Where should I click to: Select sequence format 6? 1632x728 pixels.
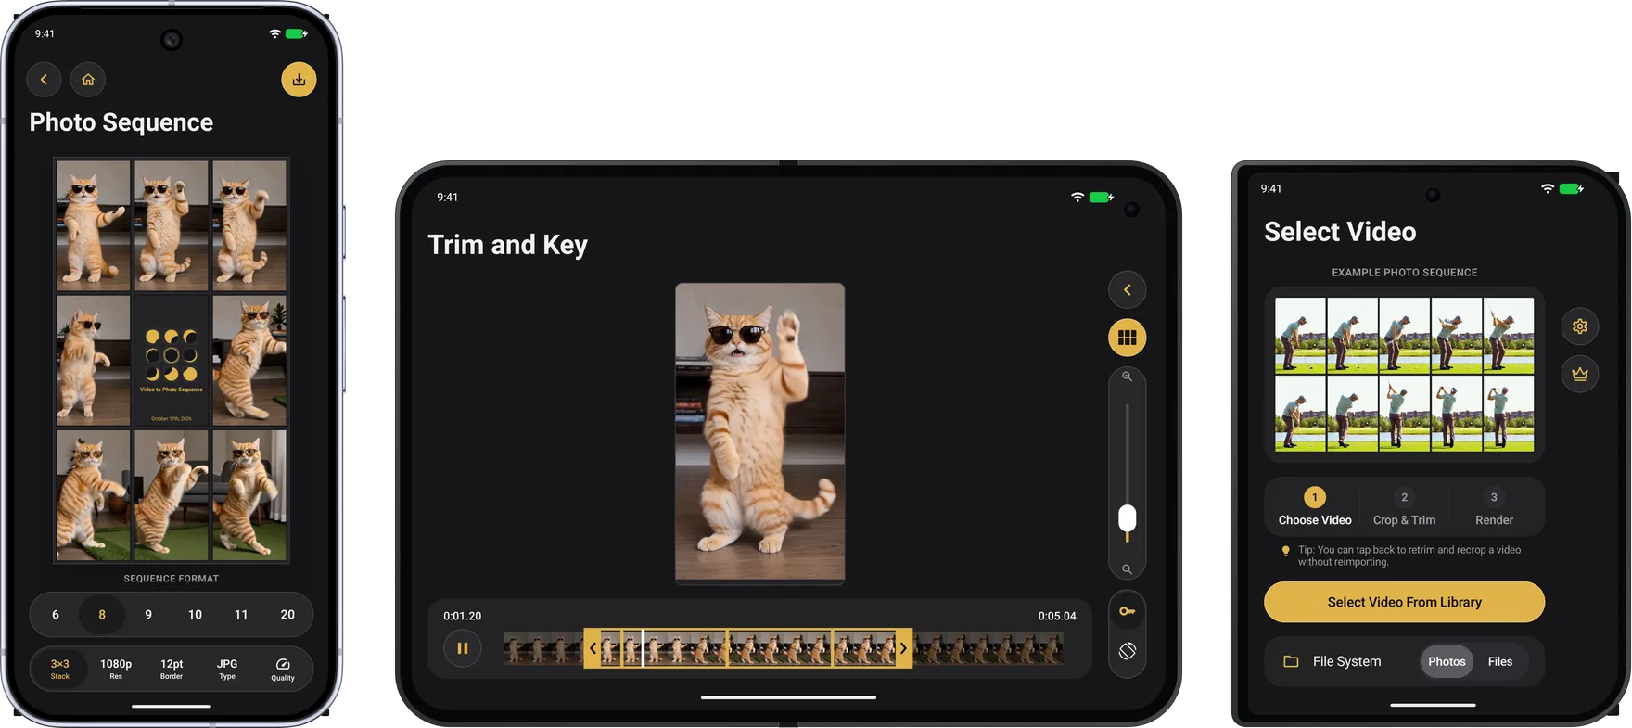56,614
